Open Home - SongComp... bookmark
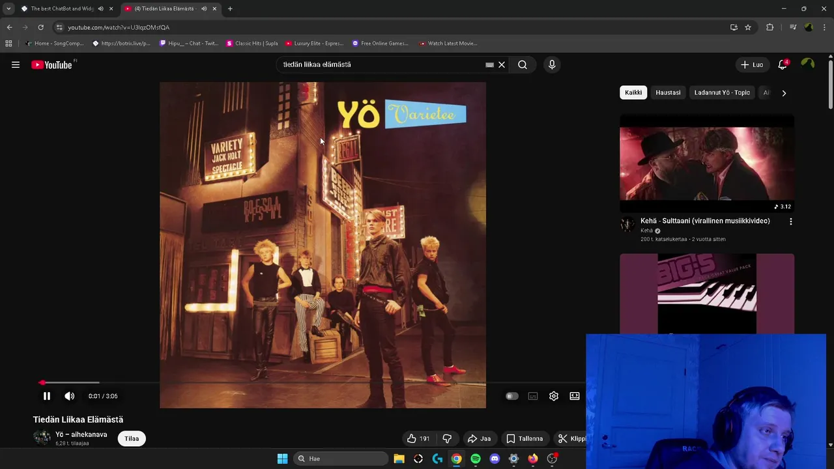This screenshot has width=834, height=469. coord(55,44)
